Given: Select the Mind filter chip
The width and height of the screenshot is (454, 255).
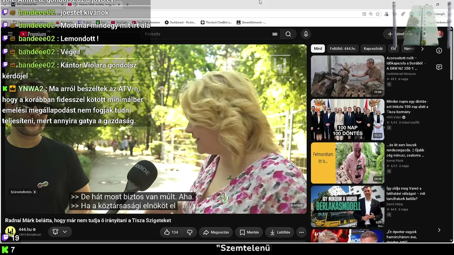Looking at the screenshot, I should pos(318,49).
